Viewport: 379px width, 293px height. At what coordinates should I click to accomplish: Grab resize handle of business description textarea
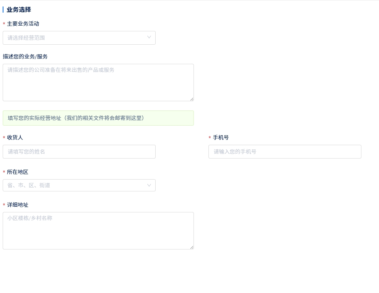[x=192, y=99]
